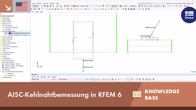Click the delete results magnifier icon
Viewport: 196px width, 110px height.
click(139, 6)
